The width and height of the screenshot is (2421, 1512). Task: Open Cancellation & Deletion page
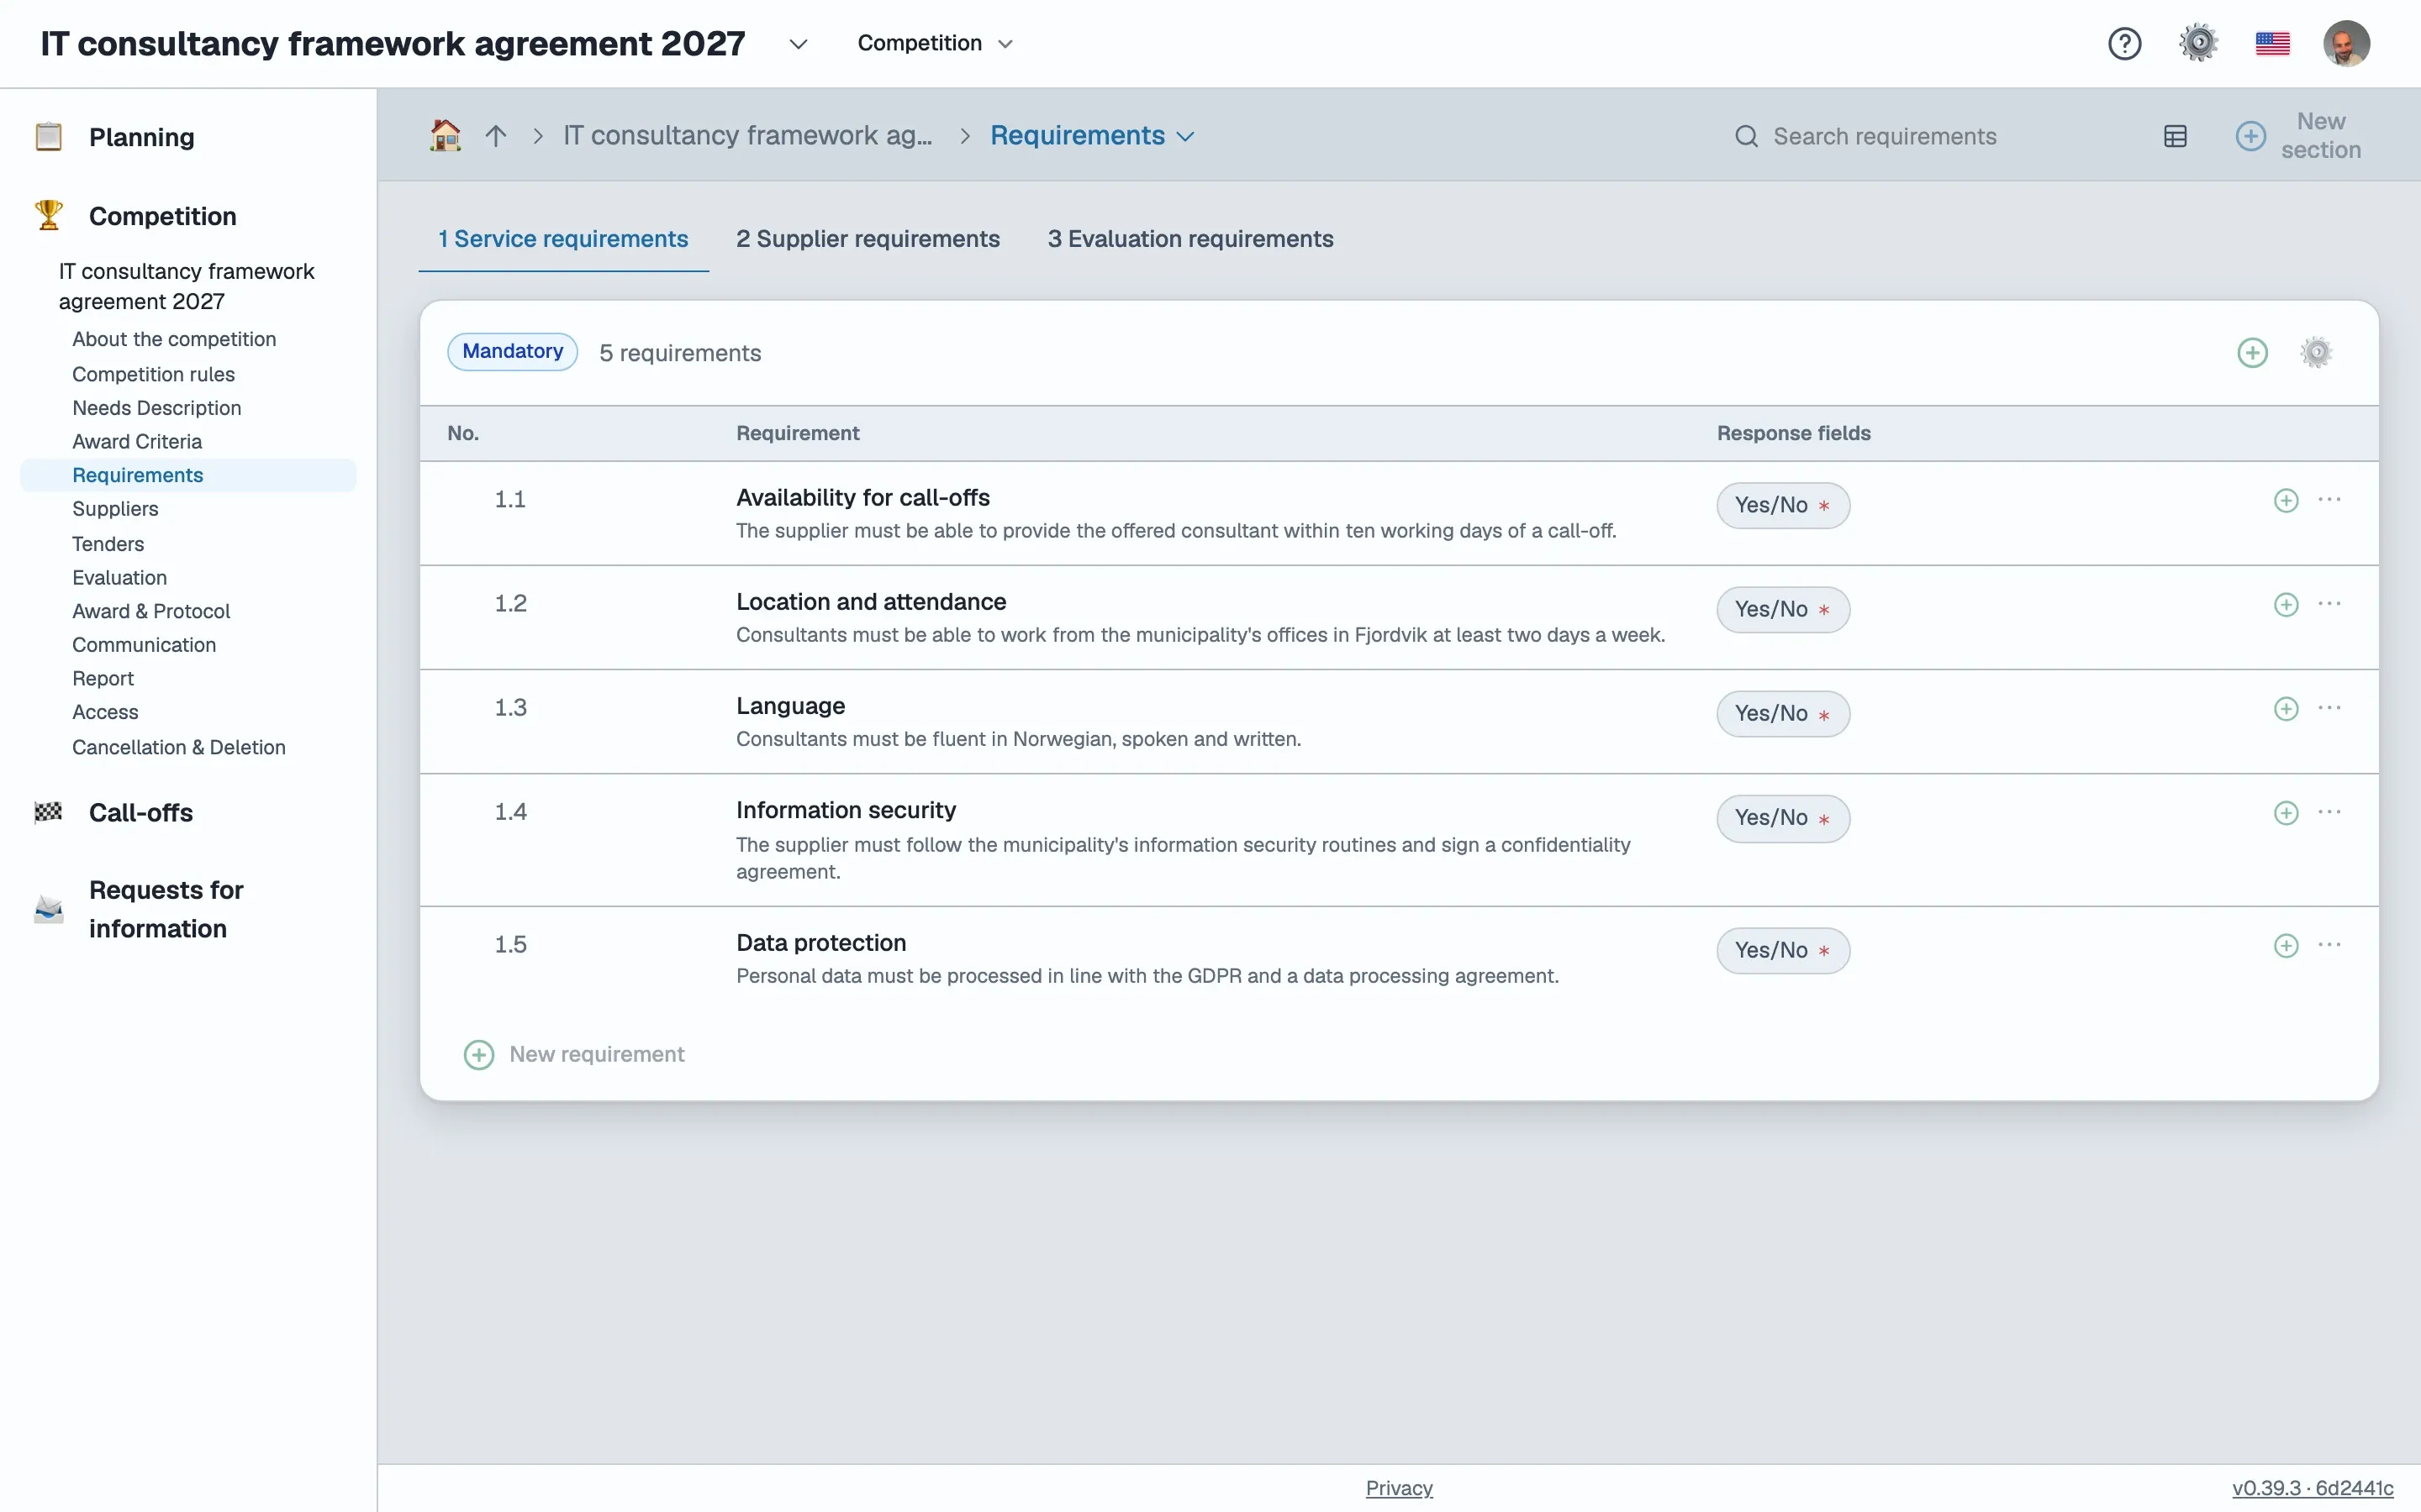tap(179, 747)
